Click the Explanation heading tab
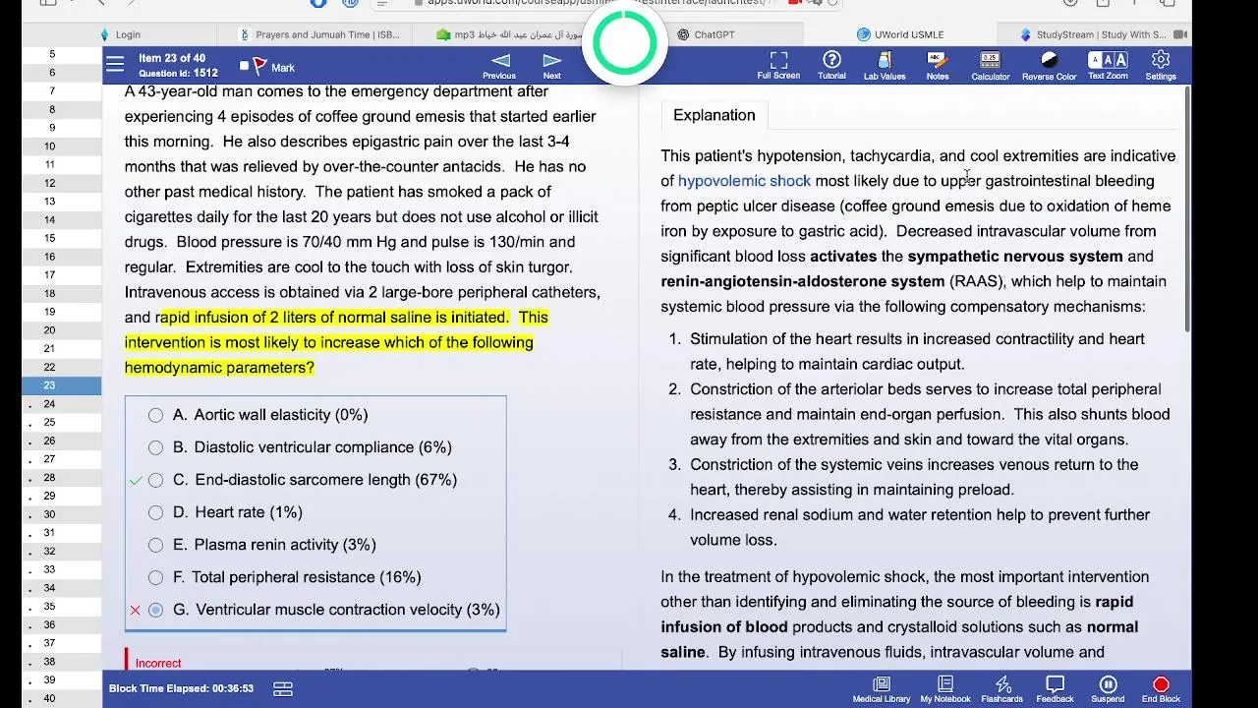Image resolution: width=1258 pixels, height=708 pixels. coord(715,115)
